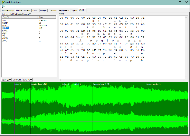The image size is (190, 136).
Task: Select the ANNO chunk row
Action: coord(29,38)
